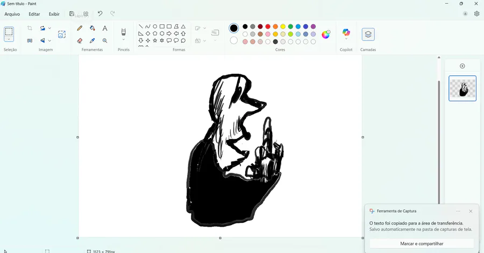
Task: Select the Eraser tool
Action: (x=80, y=40)
